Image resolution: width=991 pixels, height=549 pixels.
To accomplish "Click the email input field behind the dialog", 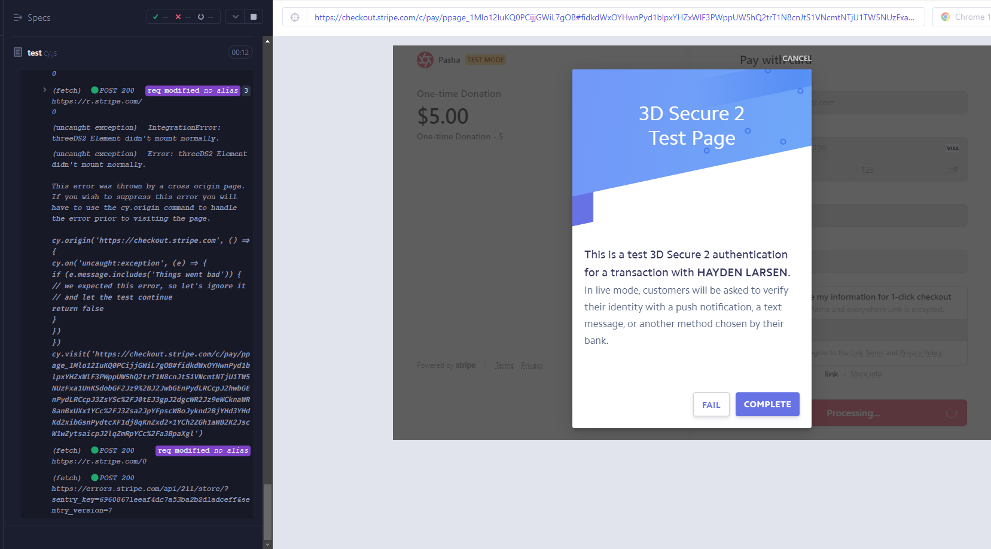I will [x=889, y=102].
